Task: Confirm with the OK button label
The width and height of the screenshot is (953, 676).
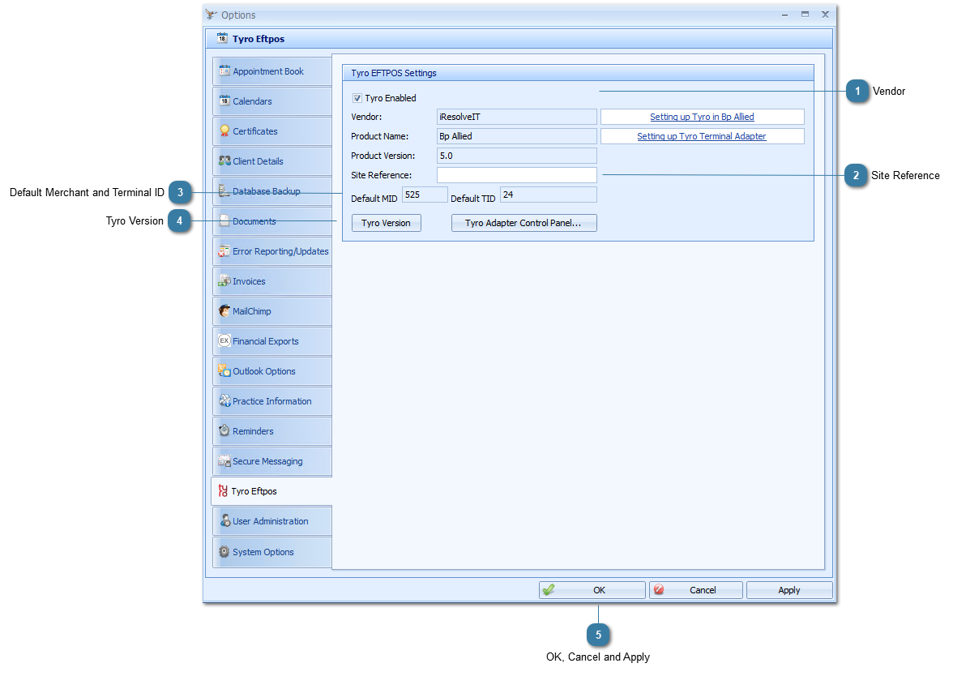Action: (600, 590)
